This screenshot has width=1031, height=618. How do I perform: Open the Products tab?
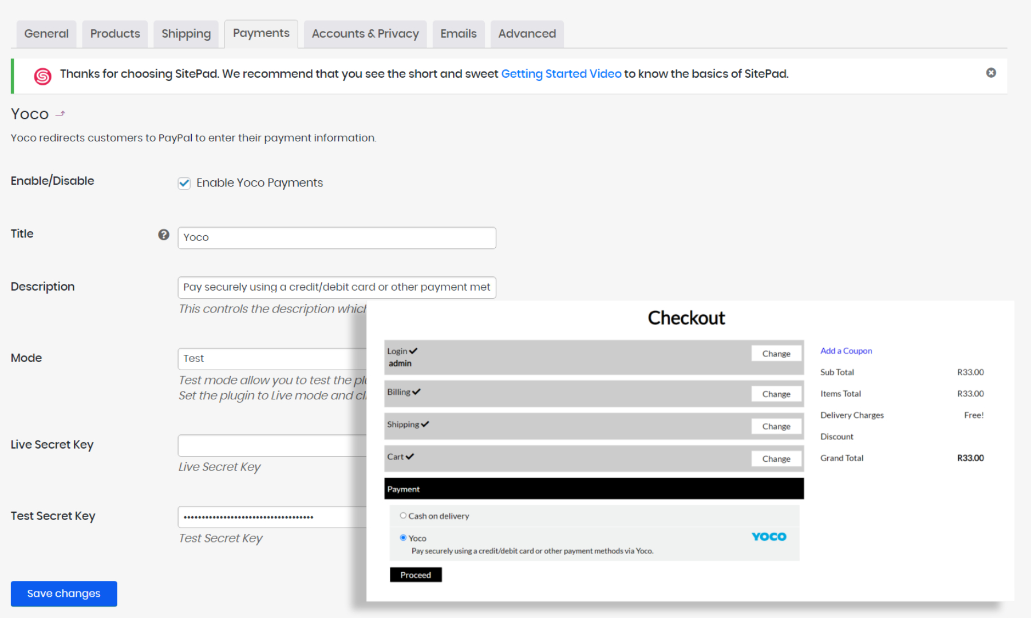(115, 34)
